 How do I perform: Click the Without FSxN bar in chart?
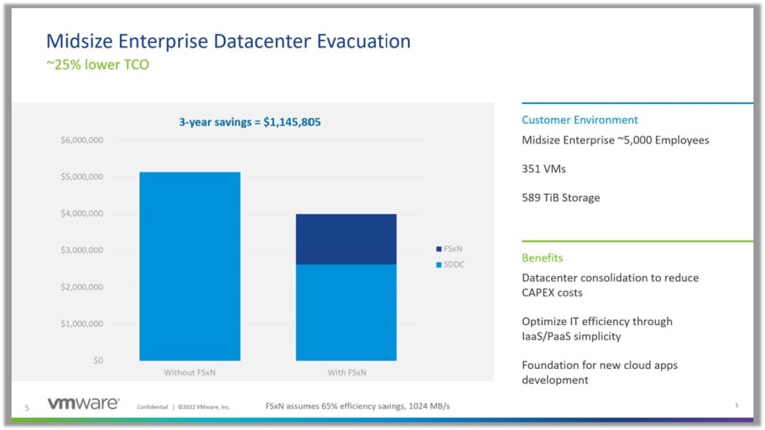tap(190, 266)
